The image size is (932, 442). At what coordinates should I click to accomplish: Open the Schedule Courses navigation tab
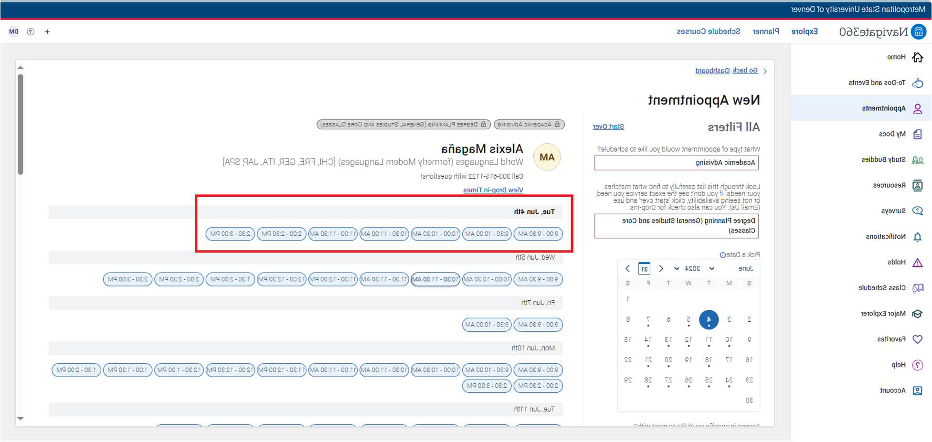709,32
